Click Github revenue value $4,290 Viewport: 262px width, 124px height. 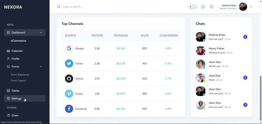(x=121, y=79)
